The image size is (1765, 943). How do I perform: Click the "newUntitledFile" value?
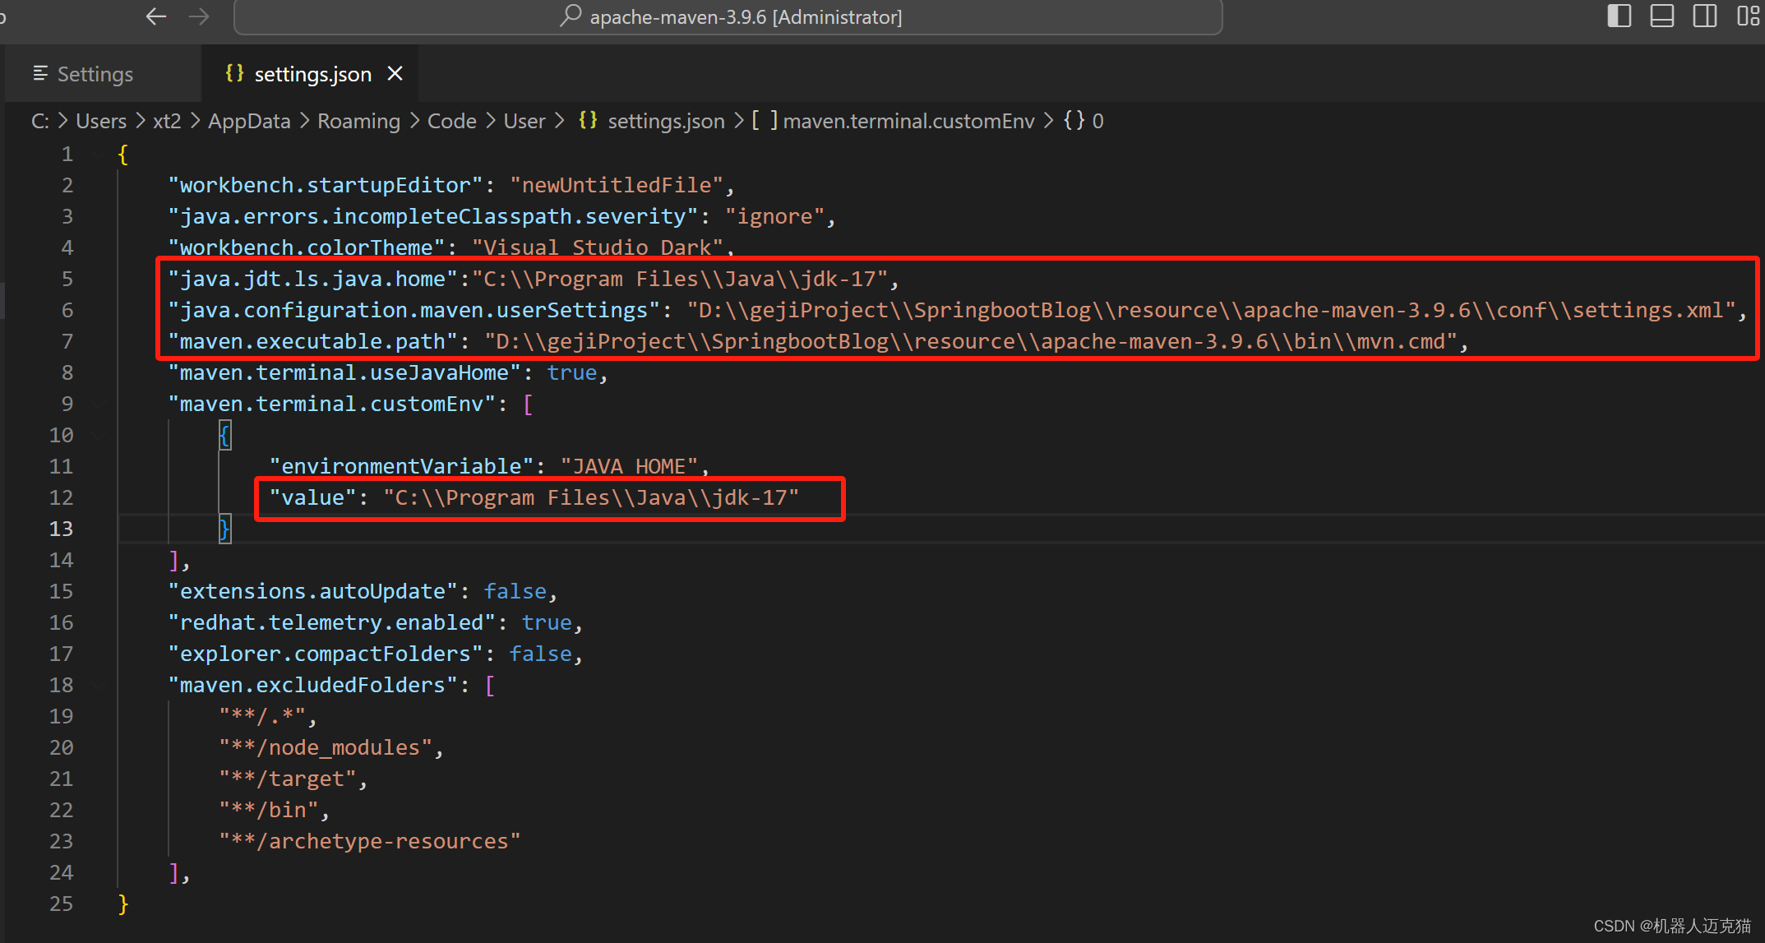[x=617, y=186]
